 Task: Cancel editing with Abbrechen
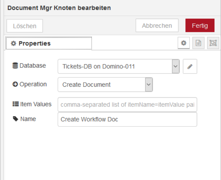(x=157, y=26)
